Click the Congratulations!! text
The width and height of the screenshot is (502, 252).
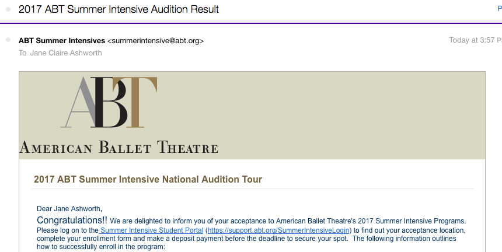[72, 220]
